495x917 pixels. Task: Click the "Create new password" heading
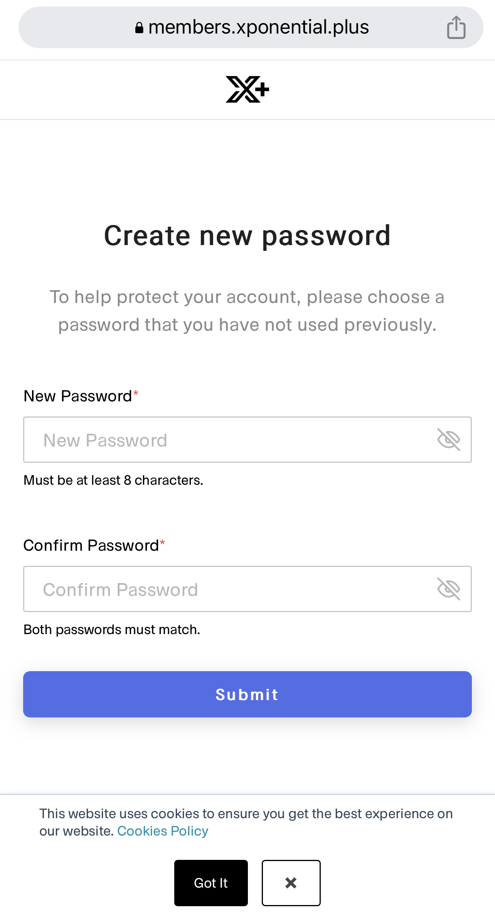click(x=247, y=235)
